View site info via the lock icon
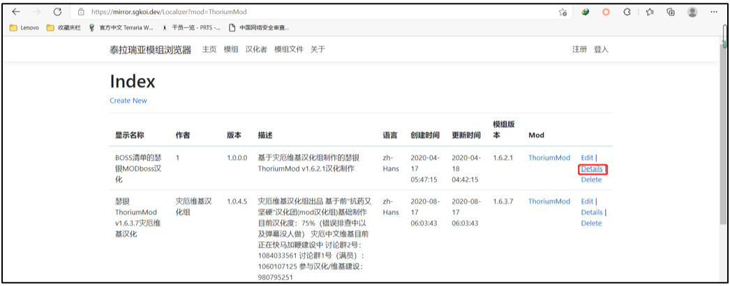 coord(81,12)
